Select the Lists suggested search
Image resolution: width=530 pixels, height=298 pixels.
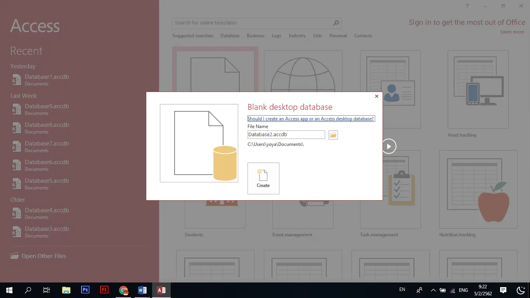pyautogui.click(x=317, y=36)
